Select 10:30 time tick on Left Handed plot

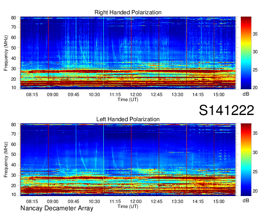pos(94,201)
